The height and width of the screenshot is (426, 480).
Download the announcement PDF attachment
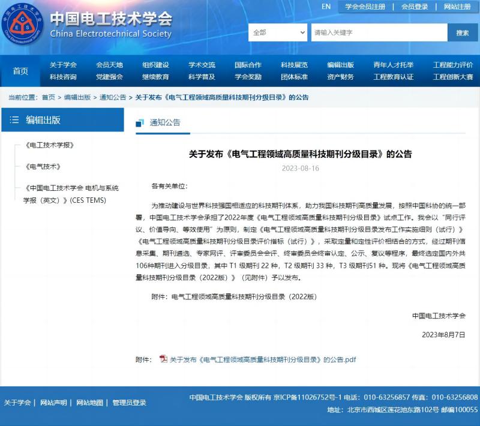(x=263, y=360)
